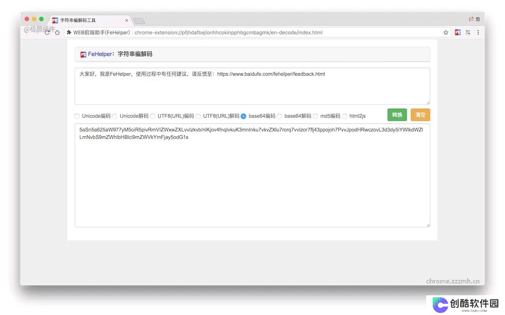Click the chrome-extension URL in the address bar

[228, 32]
